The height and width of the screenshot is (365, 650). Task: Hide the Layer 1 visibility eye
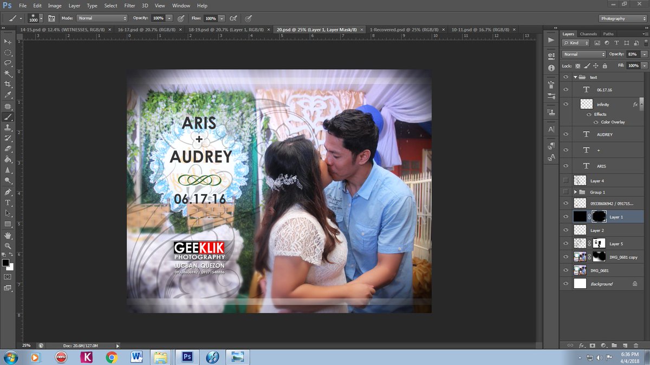point(566,217)
